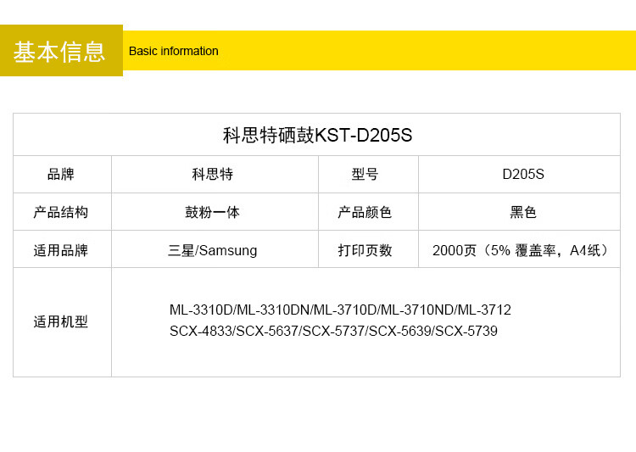Select the brand value 科思特

[213, 174]
